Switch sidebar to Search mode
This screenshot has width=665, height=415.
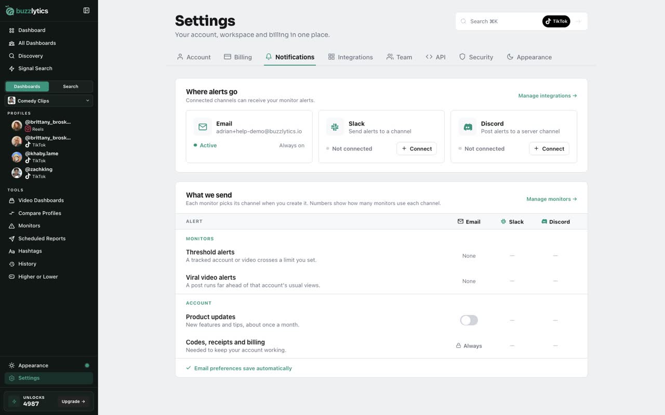pos(71,87)
